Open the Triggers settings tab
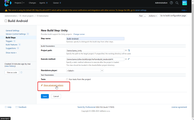194x120 pixels. coord(9,41)
